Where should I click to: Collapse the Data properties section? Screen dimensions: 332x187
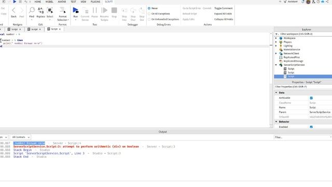(x=276, y=92)
